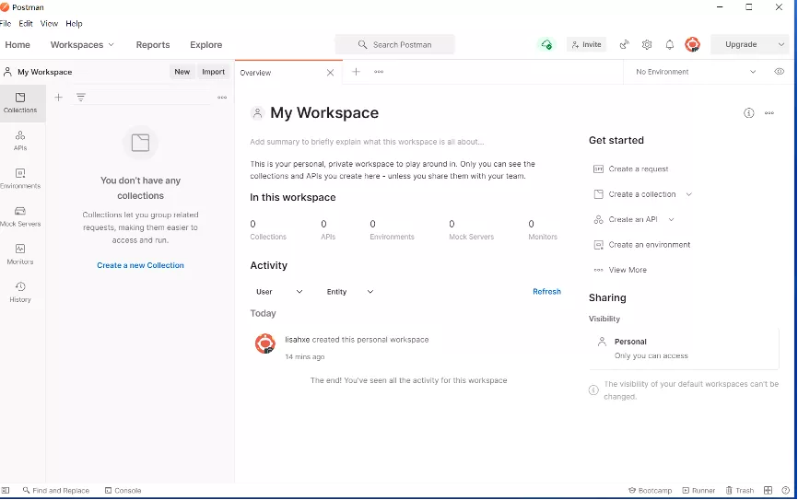The image size is (798, 500).
Task: Expand Create an API chevron
Action: [x=671, y=220]
